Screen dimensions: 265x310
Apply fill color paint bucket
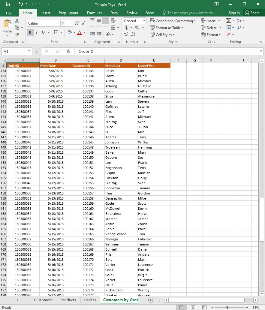click(69, 32)
